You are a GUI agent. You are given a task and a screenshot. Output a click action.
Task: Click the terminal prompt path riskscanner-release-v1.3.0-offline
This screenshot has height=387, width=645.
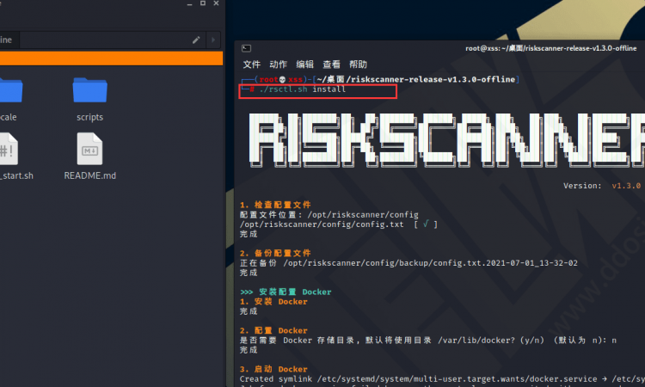tap(416, 79)
